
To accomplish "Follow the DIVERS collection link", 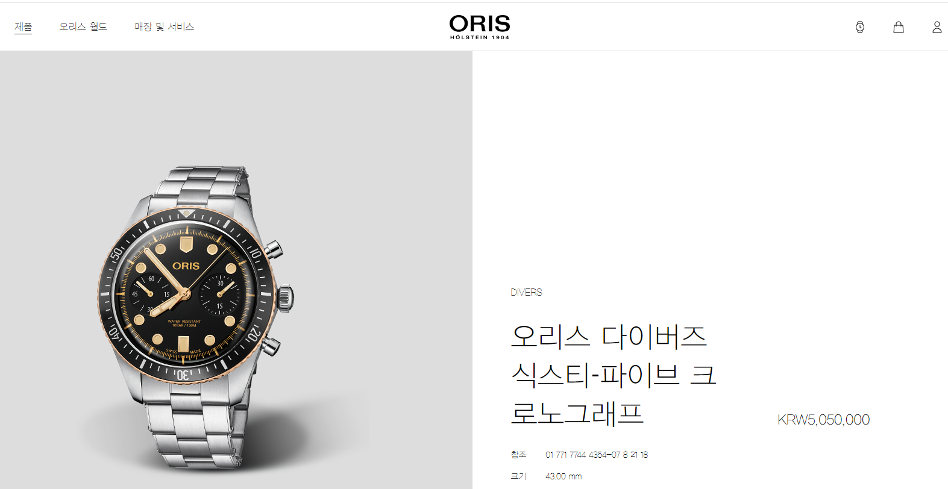I will pyautogui.click(x=526, y=292).
